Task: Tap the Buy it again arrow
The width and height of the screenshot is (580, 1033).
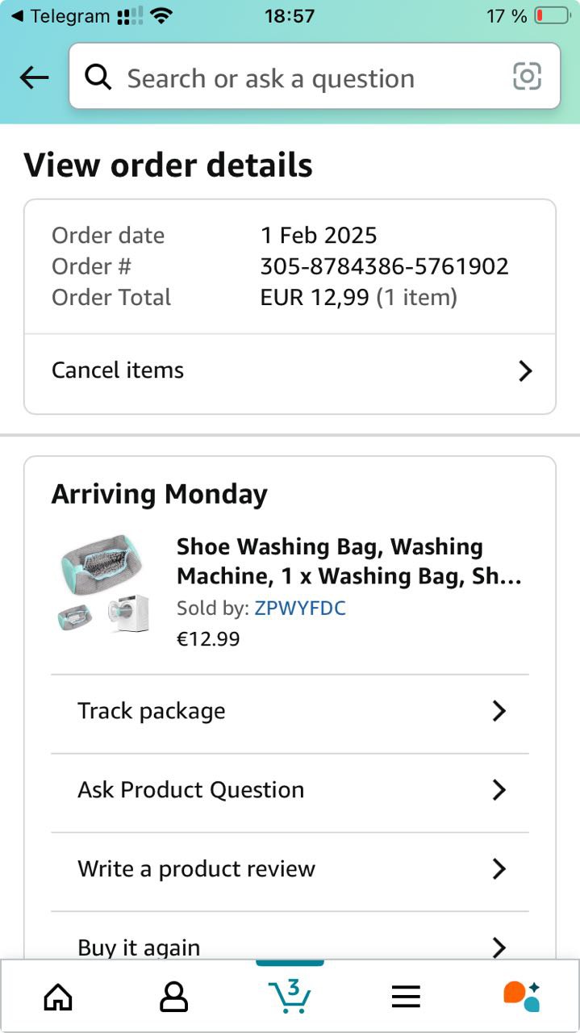Action: (x=499, y=947)
